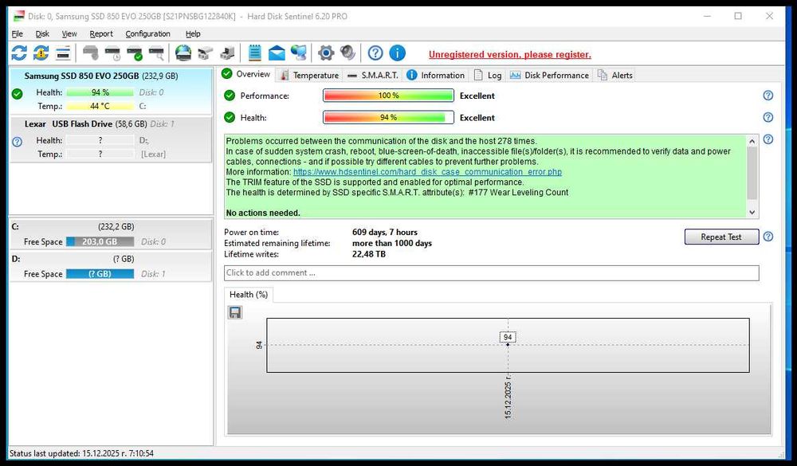The image size is (797, 466).
Task: Click the blue envelope e-mail icon
Action: [x=277, y=53]
